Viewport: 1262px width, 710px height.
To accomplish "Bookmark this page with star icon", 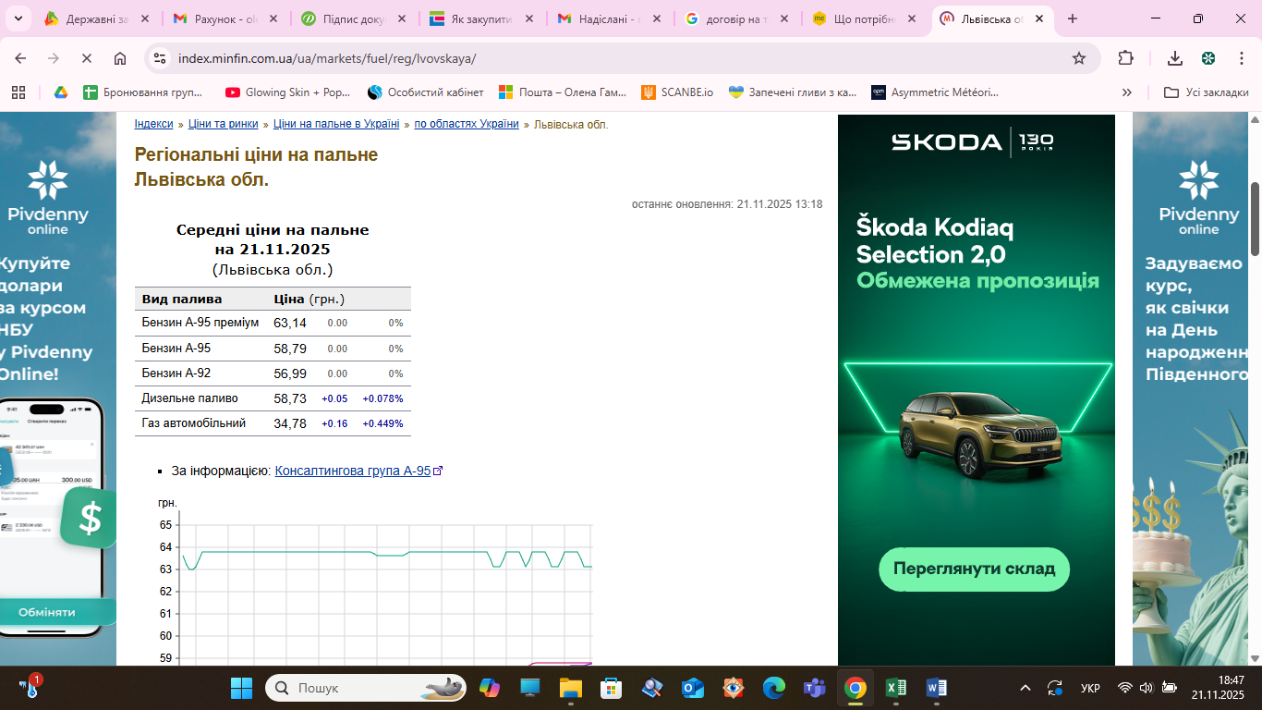I will click(1078, 58).
